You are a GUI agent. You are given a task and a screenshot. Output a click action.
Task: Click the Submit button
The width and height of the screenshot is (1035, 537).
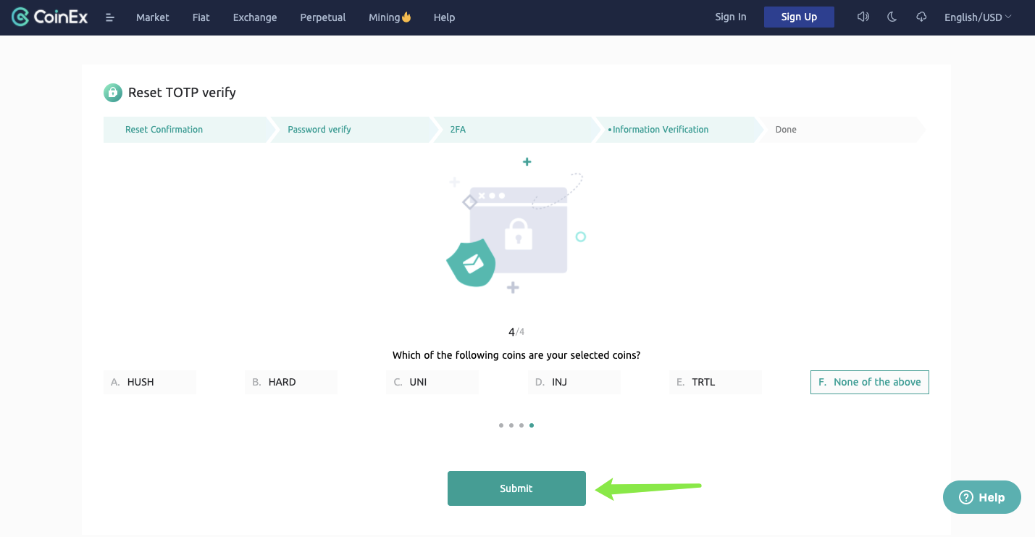[516, 488]
